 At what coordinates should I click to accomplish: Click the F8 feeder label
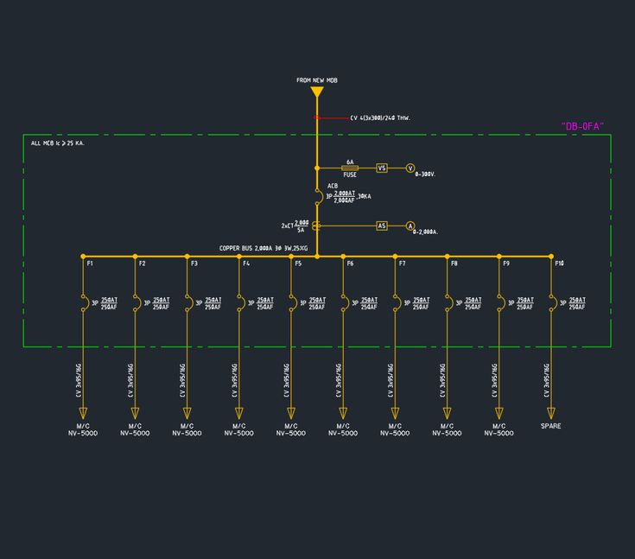[454, 264]
